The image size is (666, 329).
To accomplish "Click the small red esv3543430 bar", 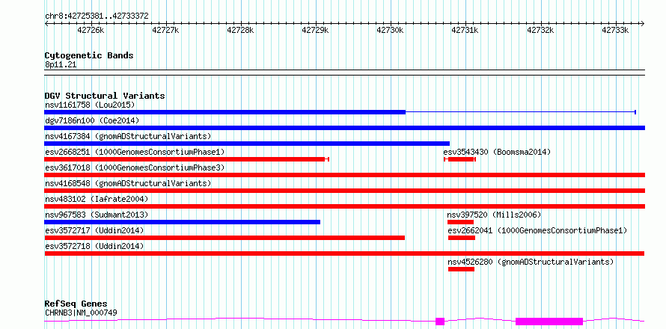I will [461, 159].
